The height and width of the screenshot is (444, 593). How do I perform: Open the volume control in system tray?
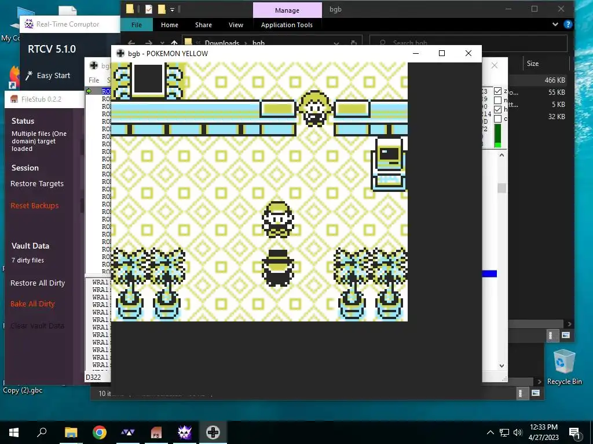click(x=518, y=432)
